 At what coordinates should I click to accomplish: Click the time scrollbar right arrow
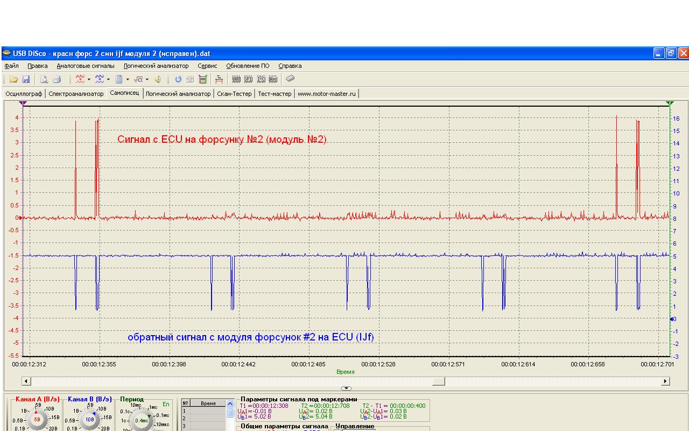(x=665, y=381)
